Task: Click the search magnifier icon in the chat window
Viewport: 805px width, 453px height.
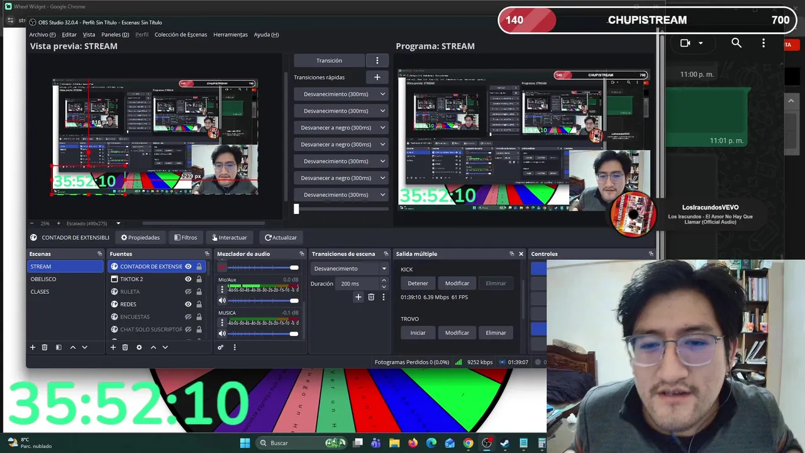Action: 736,43
